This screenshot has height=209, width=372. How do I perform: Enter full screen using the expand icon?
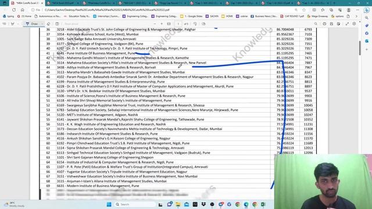348,24
